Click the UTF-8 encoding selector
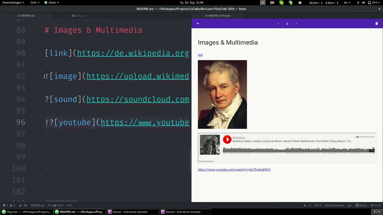 tap(318, 205)
